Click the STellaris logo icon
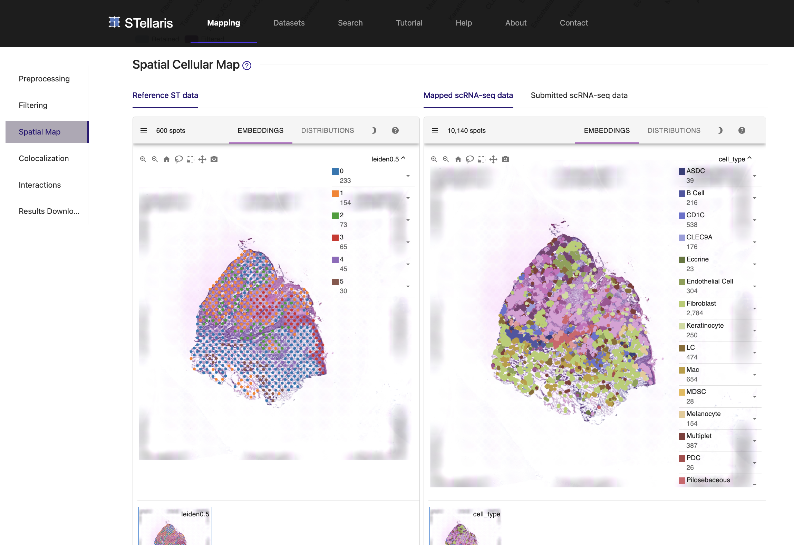794x545 pixels. click(x=114, y=22)
